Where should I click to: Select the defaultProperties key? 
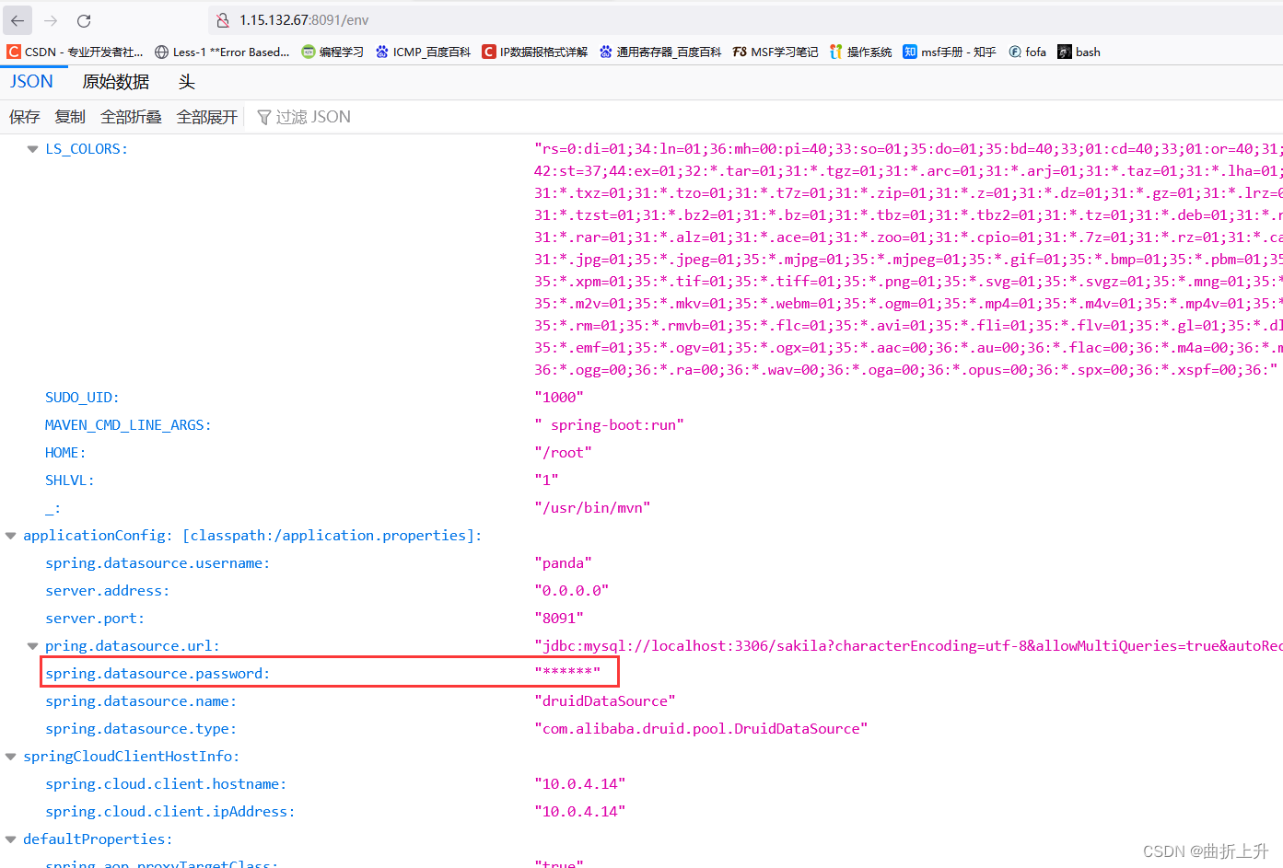[98, 839]
